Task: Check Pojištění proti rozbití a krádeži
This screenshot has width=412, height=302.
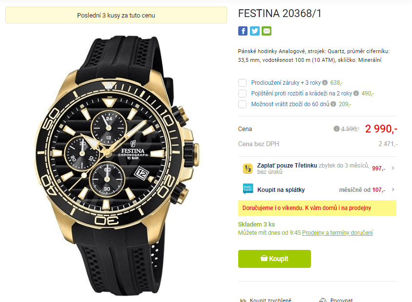Action: 242,94
